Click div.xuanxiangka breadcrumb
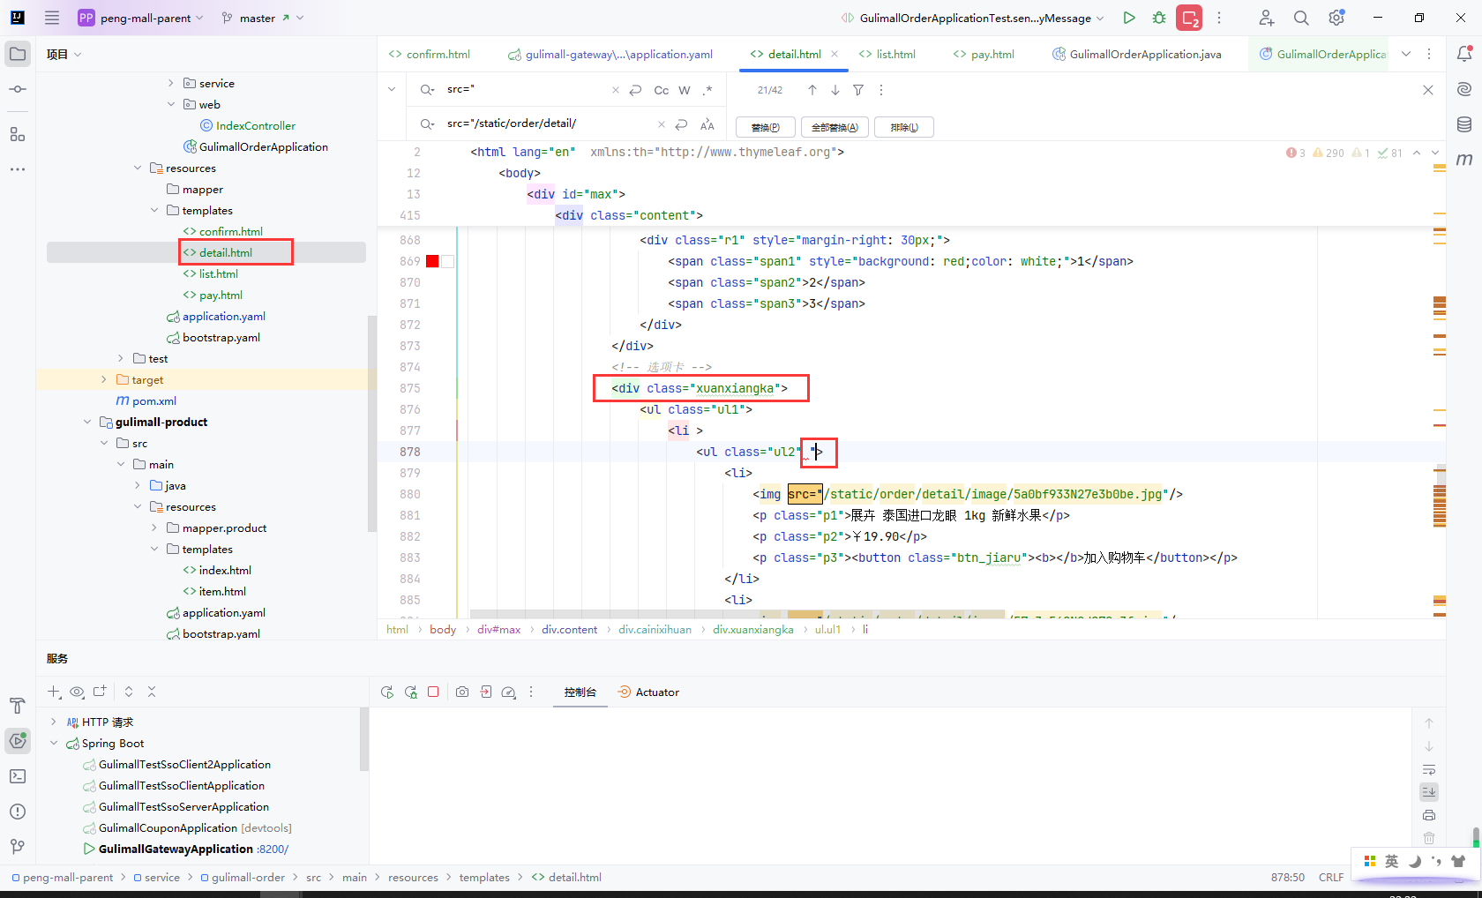1482x898 pixels. click(753, 629)
